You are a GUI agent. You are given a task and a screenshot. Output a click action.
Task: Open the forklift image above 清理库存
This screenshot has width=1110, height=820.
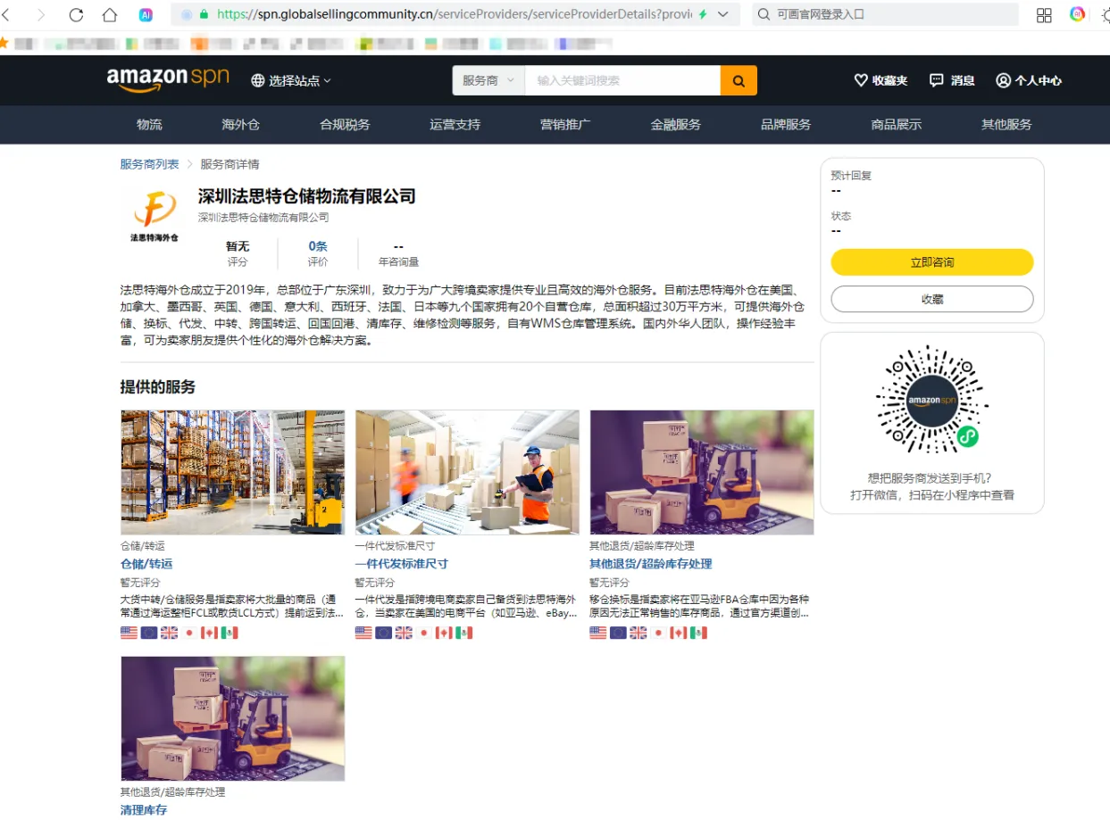232,718
